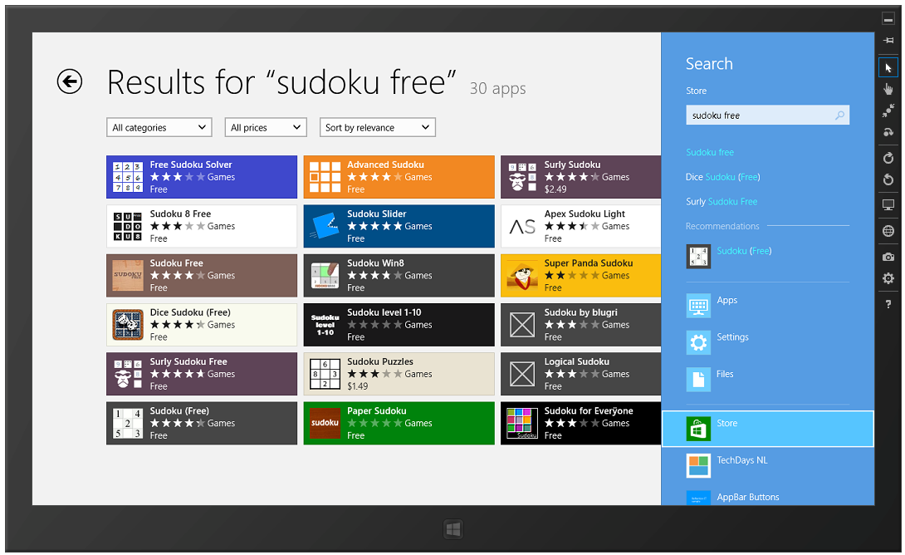Click the Sudoku by blugri placeholder icon

[522, 325]
